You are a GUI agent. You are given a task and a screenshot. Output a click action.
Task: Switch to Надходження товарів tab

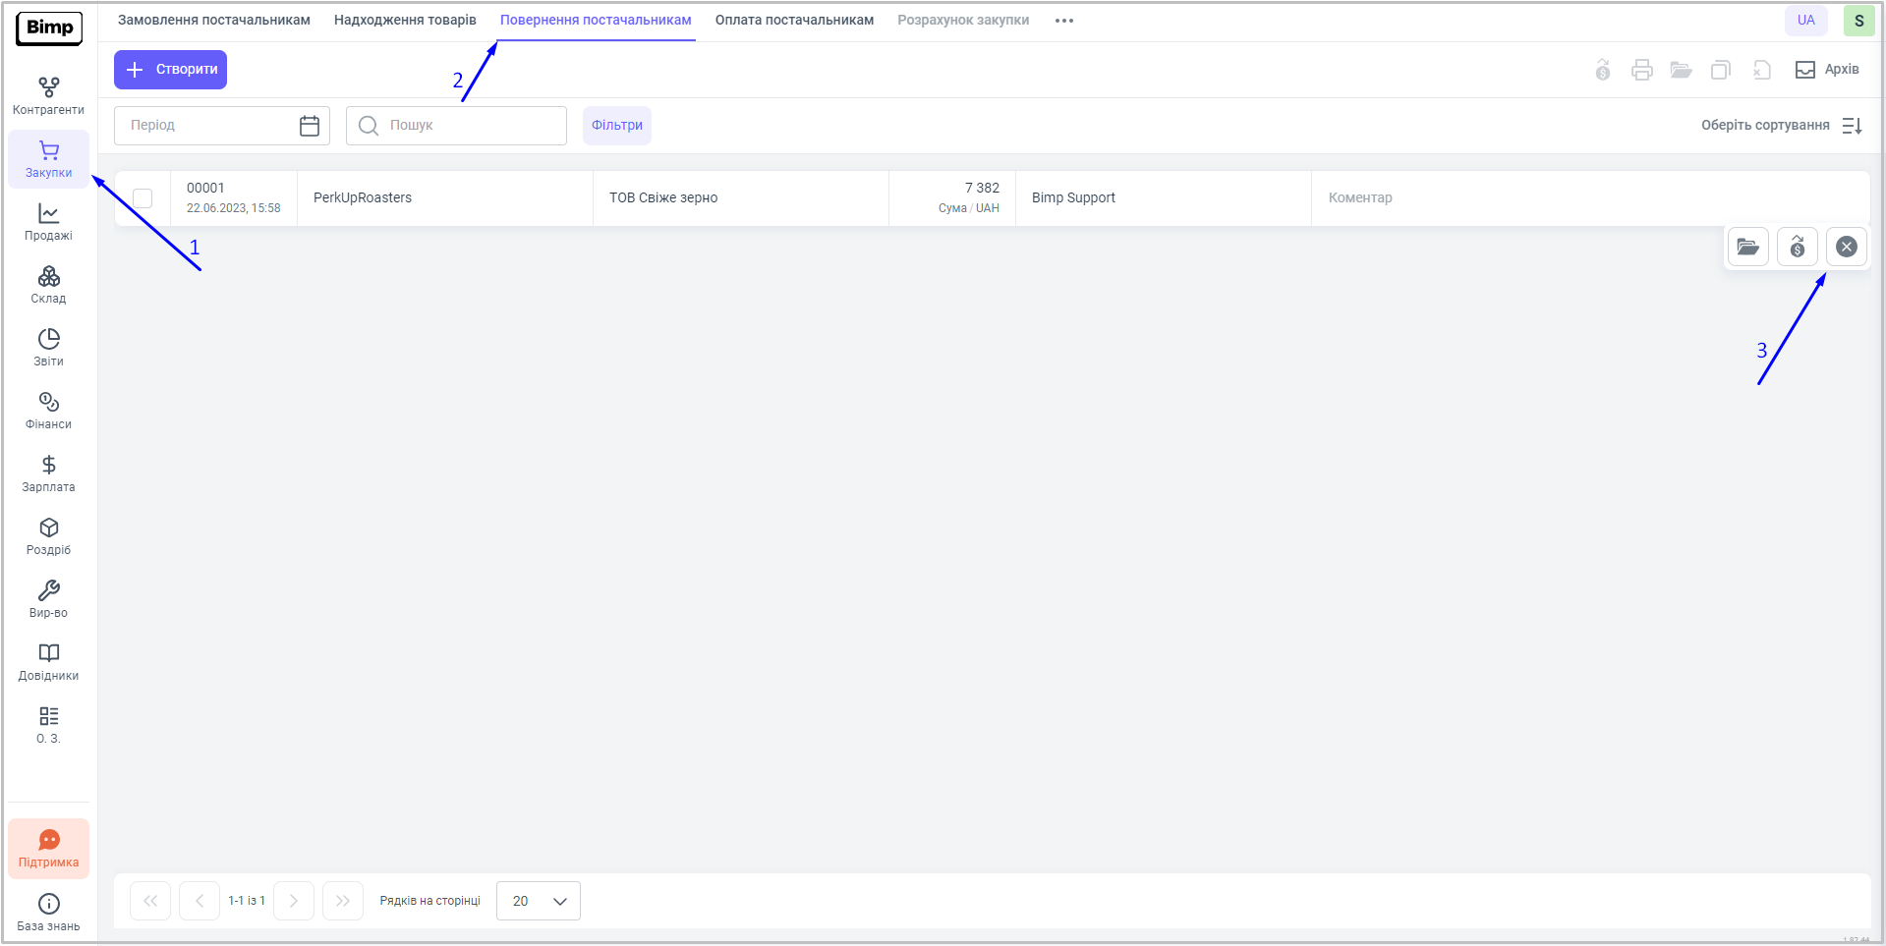tap(405, 21)
